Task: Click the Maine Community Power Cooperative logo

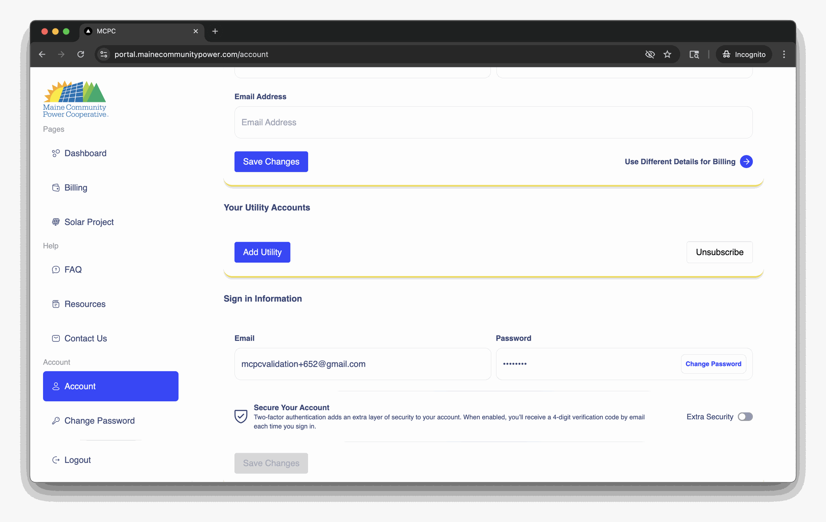Action: (75, 99)
